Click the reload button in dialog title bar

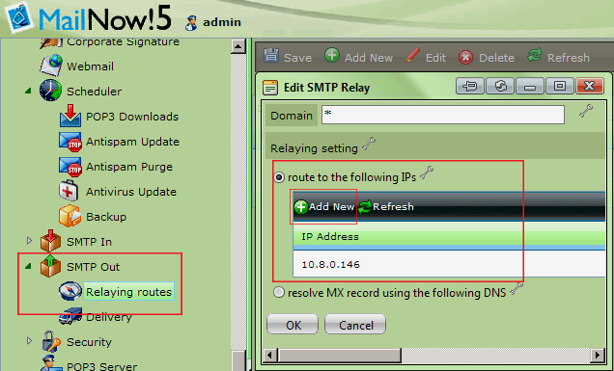[500, 86]
